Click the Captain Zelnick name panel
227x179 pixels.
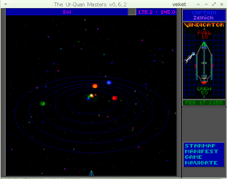pos(204,15)
